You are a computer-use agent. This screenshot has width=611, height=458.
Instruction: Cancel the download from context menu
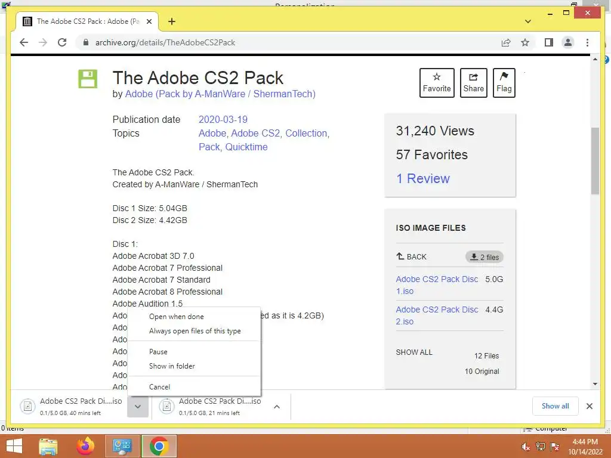coord(194,386)
